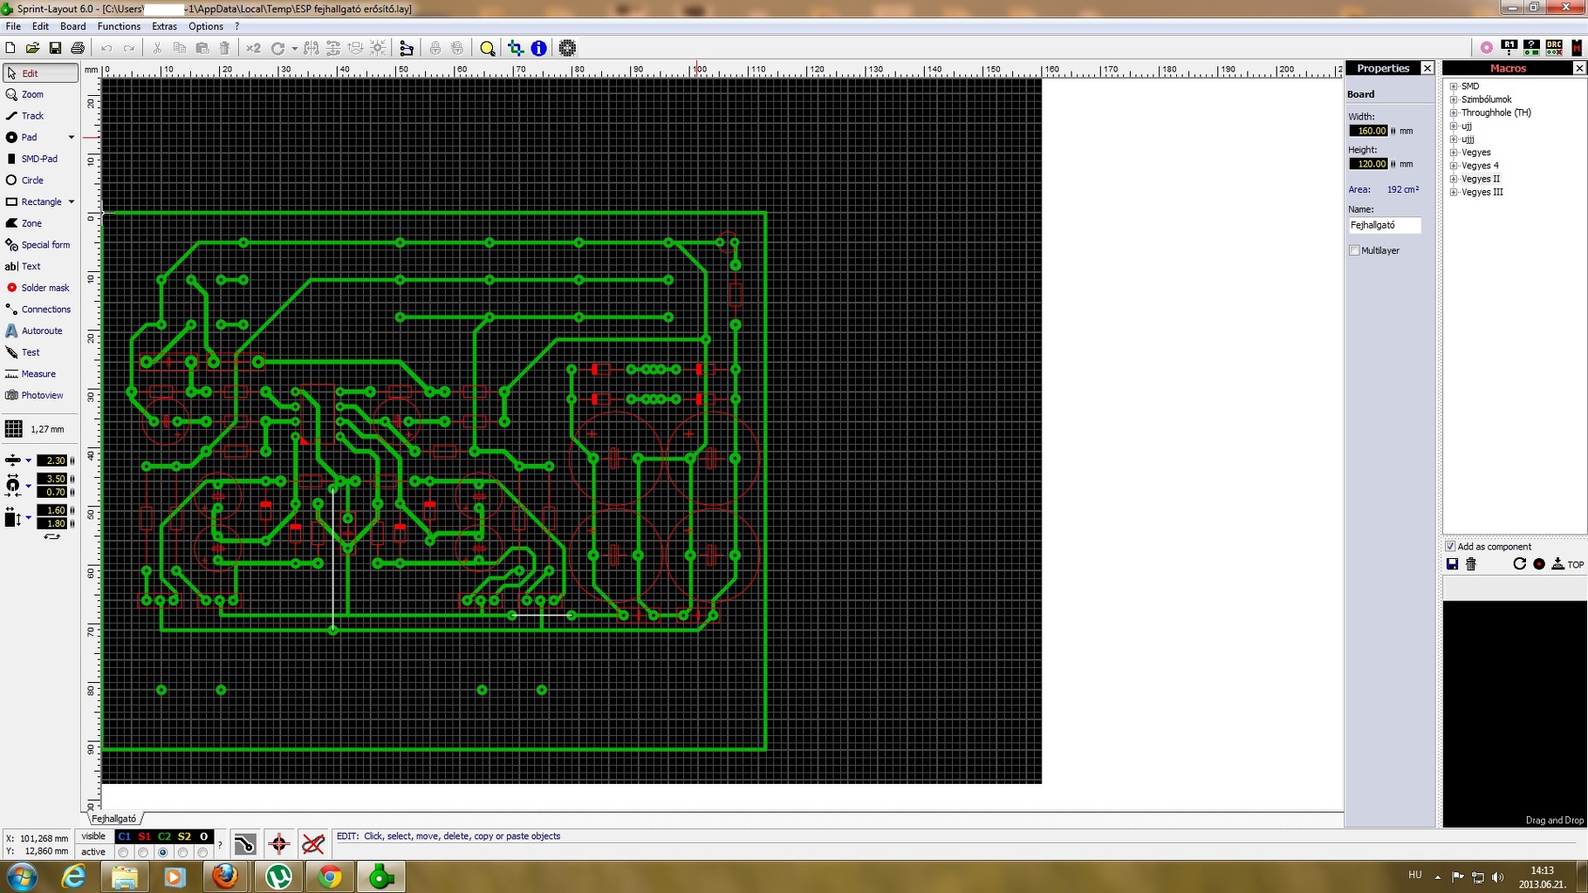
Task: Toggle the Macros panel with M icon
Action: click(x=1577, y=47)
